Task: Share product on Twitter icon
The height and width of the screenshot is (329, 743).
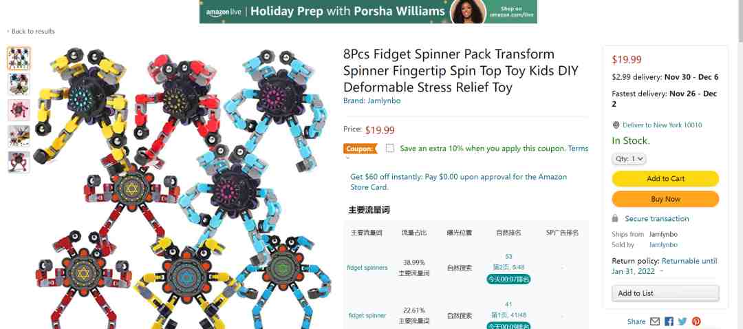Action: pyautogui.click(x=682, y=321)
